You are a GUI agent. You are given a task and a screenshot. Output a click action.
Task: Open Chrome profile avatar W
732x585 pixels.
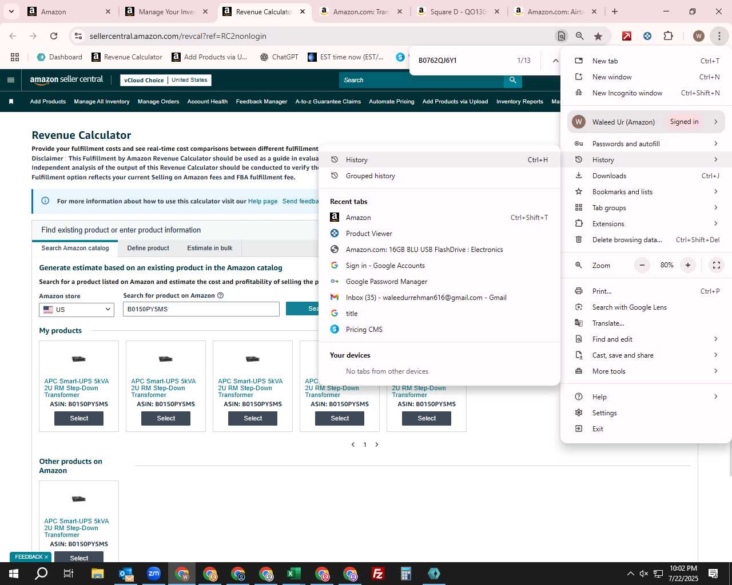click(x=698, y=36)
